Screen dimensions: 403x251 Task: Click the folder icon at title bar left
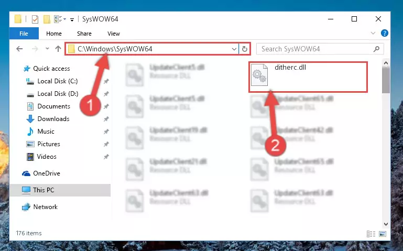[18, 19]
